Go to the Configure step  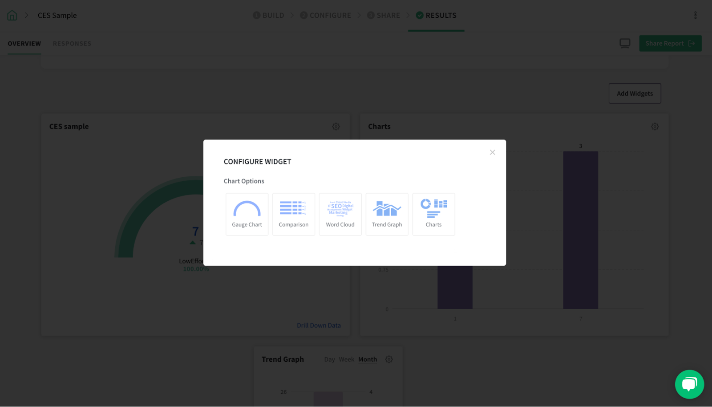click(x=326, y=16)
